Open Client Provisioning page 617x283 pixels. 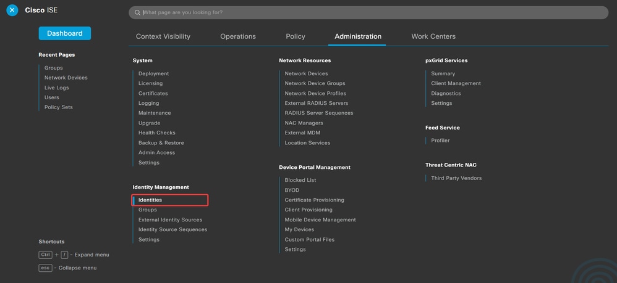[308, 210]
